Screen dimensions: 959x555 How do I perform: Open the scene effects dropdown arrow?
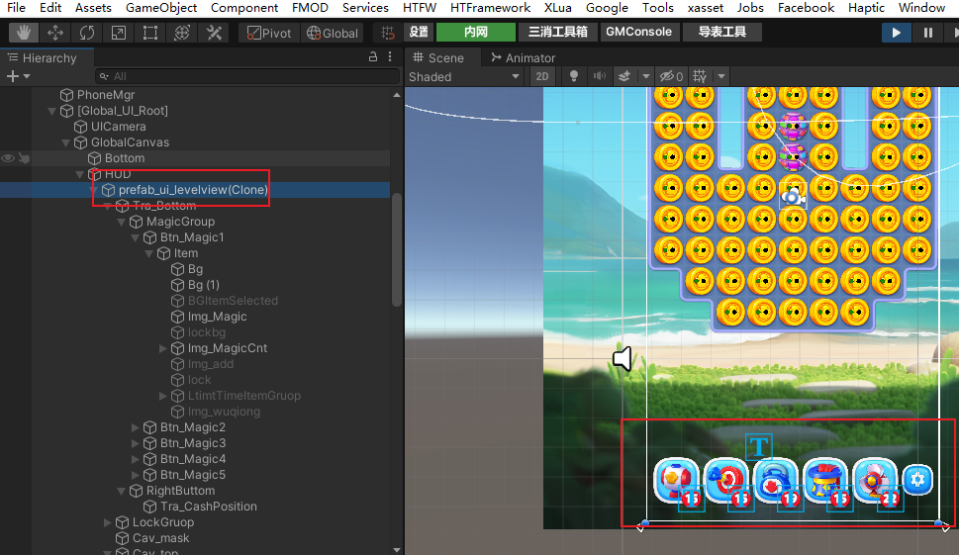point(646,76)
